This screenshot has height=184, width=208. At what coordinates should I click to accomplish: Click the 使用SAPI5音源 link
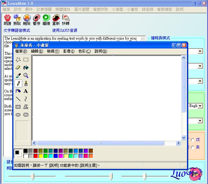(x=65, y=31)
